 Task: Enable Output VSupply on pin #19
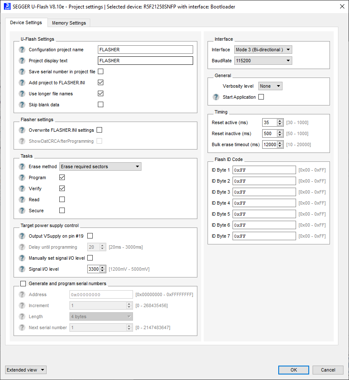(x=90, y=236)
